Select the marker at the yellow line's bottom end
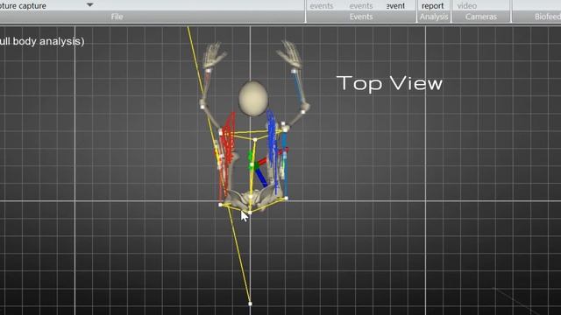Screen dimensions: 561x315 coord(250,304)
